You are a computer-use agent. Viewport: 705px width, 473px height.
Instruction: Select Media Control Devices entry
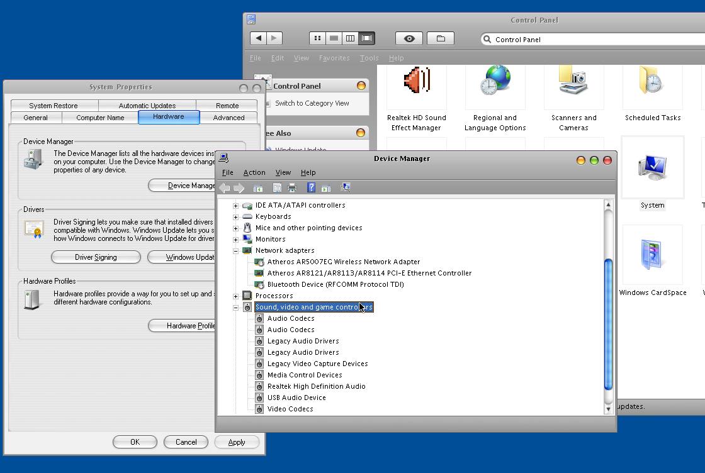pyautogui.click(x=305, y=375)
